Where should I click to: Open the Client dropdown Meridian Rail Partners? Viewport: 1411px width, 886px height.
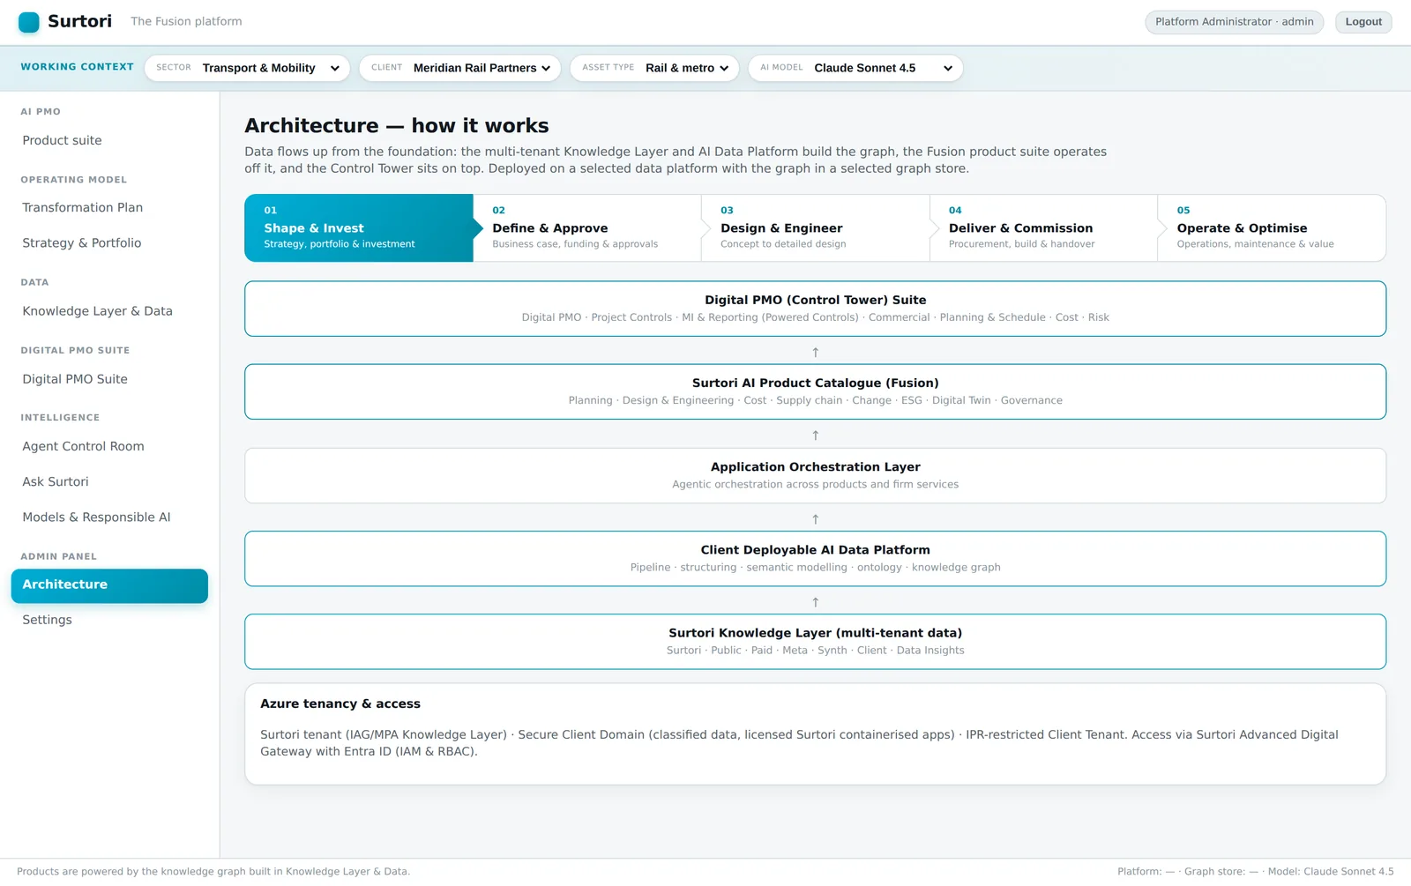[459, 68]
